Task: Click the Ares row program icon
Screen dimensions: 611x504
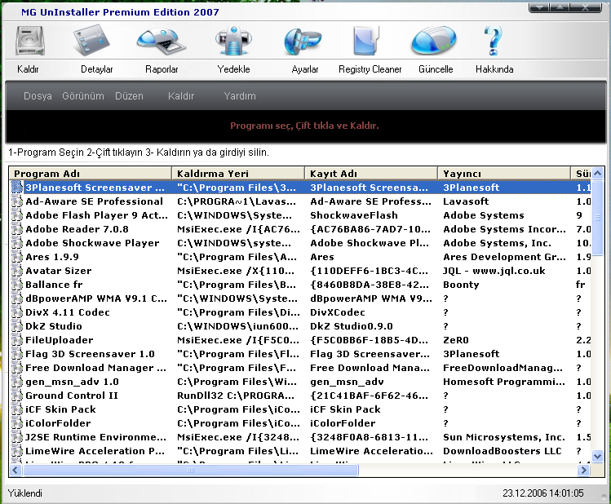Action: 17,257
